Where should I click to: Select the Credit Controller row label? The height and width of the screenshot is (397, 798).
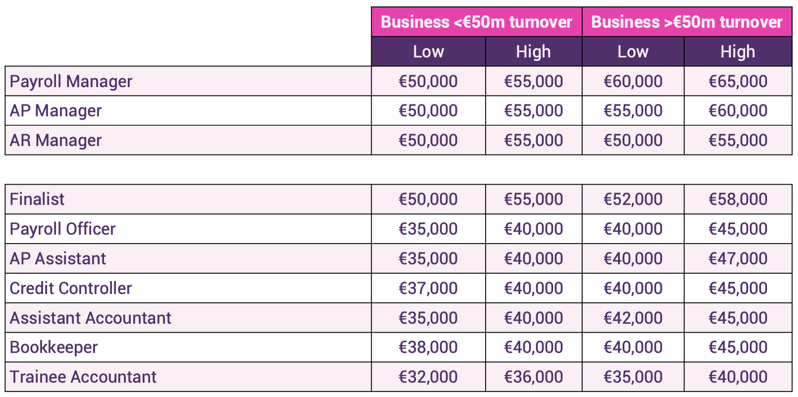[x=71, y=289]
